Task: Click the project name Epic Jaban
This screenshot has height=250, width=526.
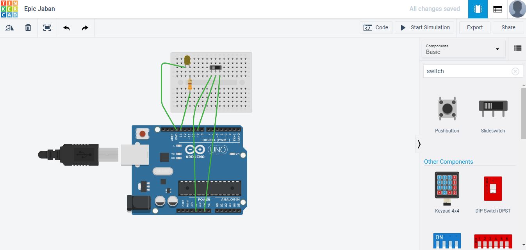Action: click(x=39, y=9)
